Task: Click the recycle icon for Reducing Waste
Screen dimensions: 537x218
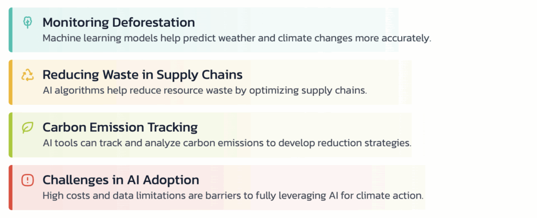Action: (27, 74)
